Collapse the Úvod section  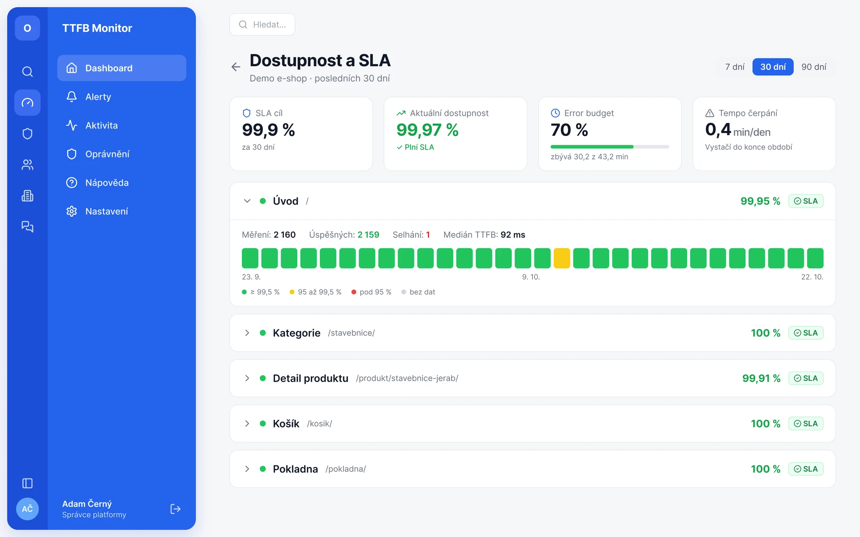247,201
